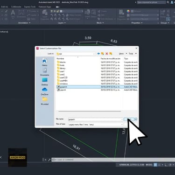Click the 3,59 dimension text in the drawing
The width and height of the screenshot is (175, 175).
click(x=88, y=38)
